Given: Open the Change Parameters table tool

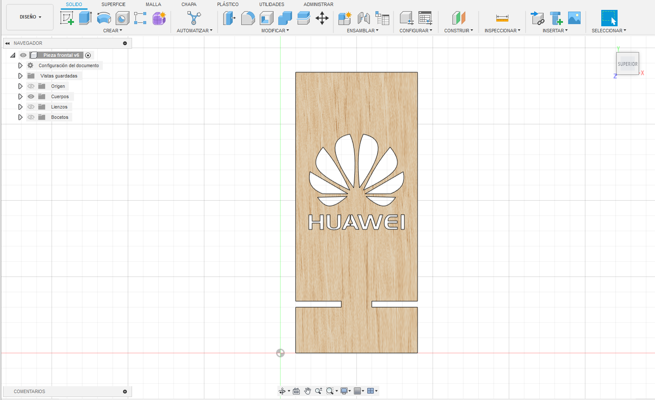Looking at the screenshot, I should tap(425, 18).
